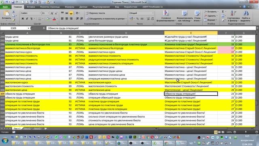Open WhatsApp icon in taskbar quick launch

(56, 137)
